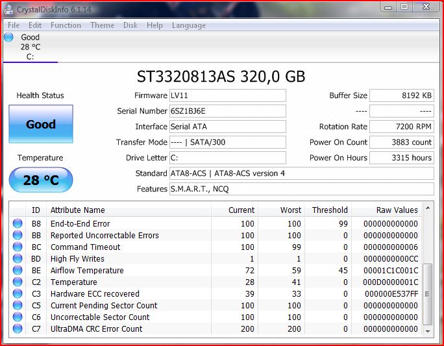
Task: Click the status orb for Command Timeout
Action: tap(18, 247)
